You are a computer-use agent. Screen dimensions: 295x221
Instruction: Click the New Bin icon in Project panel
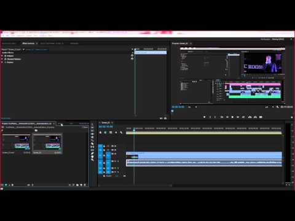coord(77,185)
